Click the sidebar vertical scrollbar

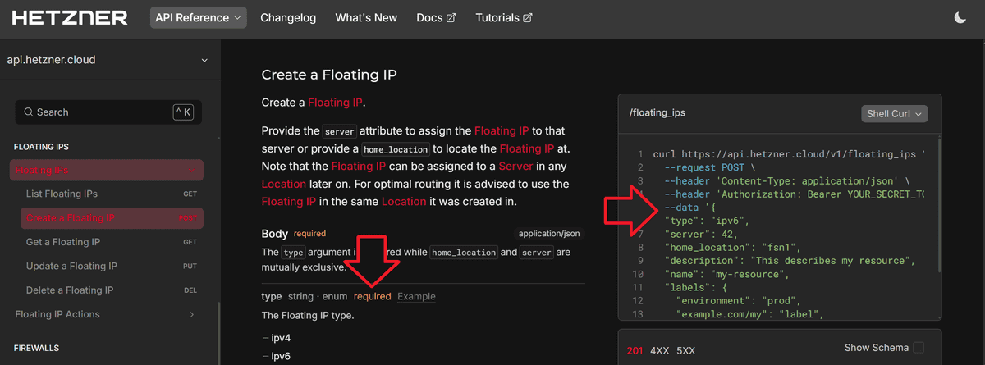(x=218, y=332)
